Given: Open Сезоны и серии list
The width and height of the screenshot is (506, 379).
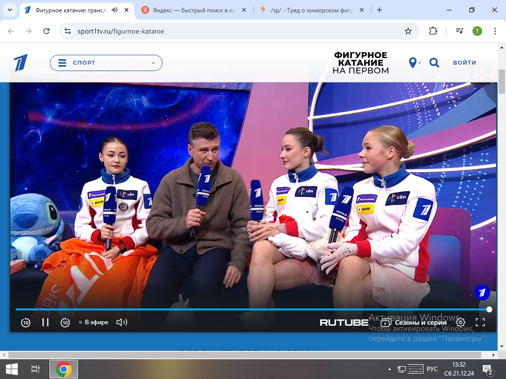Looking at the screenshot, I should pos(414,322).
